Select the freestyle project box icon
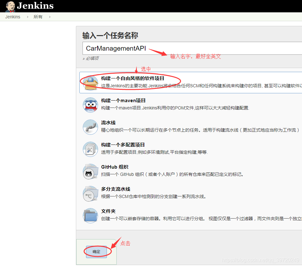 [90, 83]
